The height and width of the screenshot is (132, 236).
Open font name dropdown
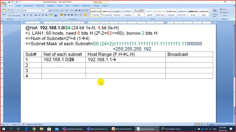point(41,11)
